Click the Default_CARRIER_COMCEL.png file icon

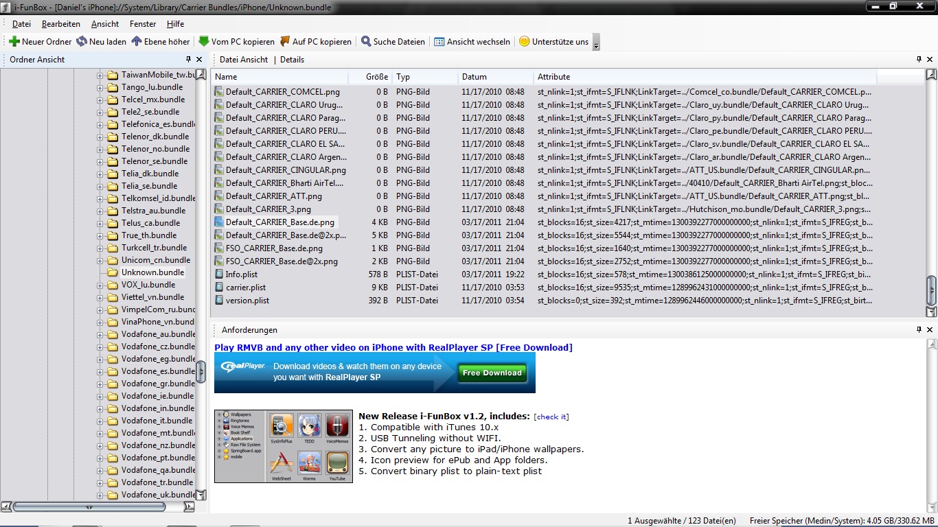coord(219,91)
